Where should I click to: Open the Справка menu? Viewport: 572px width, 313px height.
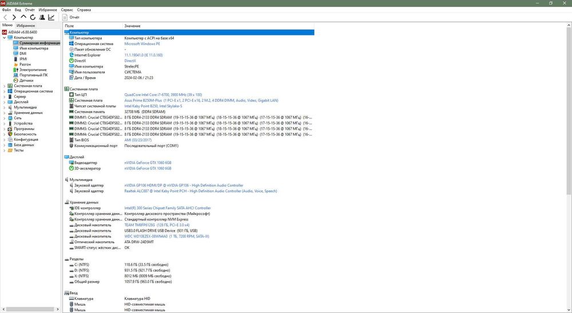click(84, 10)
